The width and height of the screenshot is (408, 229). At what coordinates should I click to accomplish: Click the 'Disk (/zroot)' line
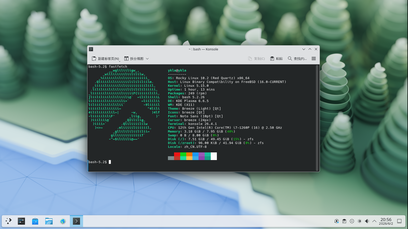click(x=216, y=143)
